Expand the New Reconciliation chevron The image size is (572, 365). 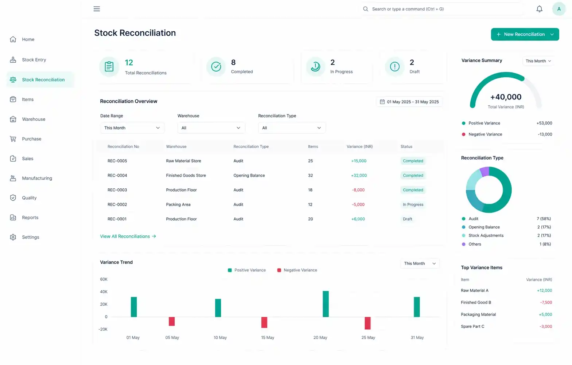[552, 34]
